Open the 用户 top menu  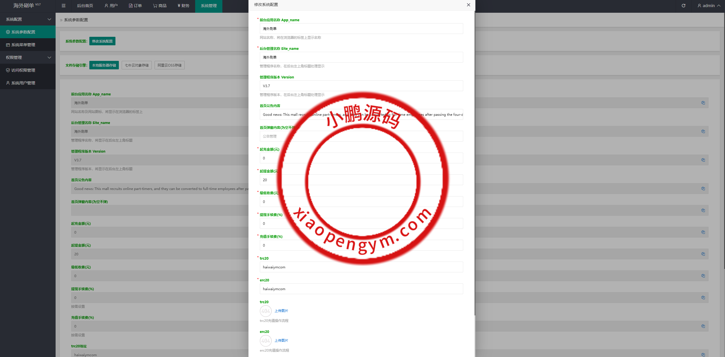(111, 6)
